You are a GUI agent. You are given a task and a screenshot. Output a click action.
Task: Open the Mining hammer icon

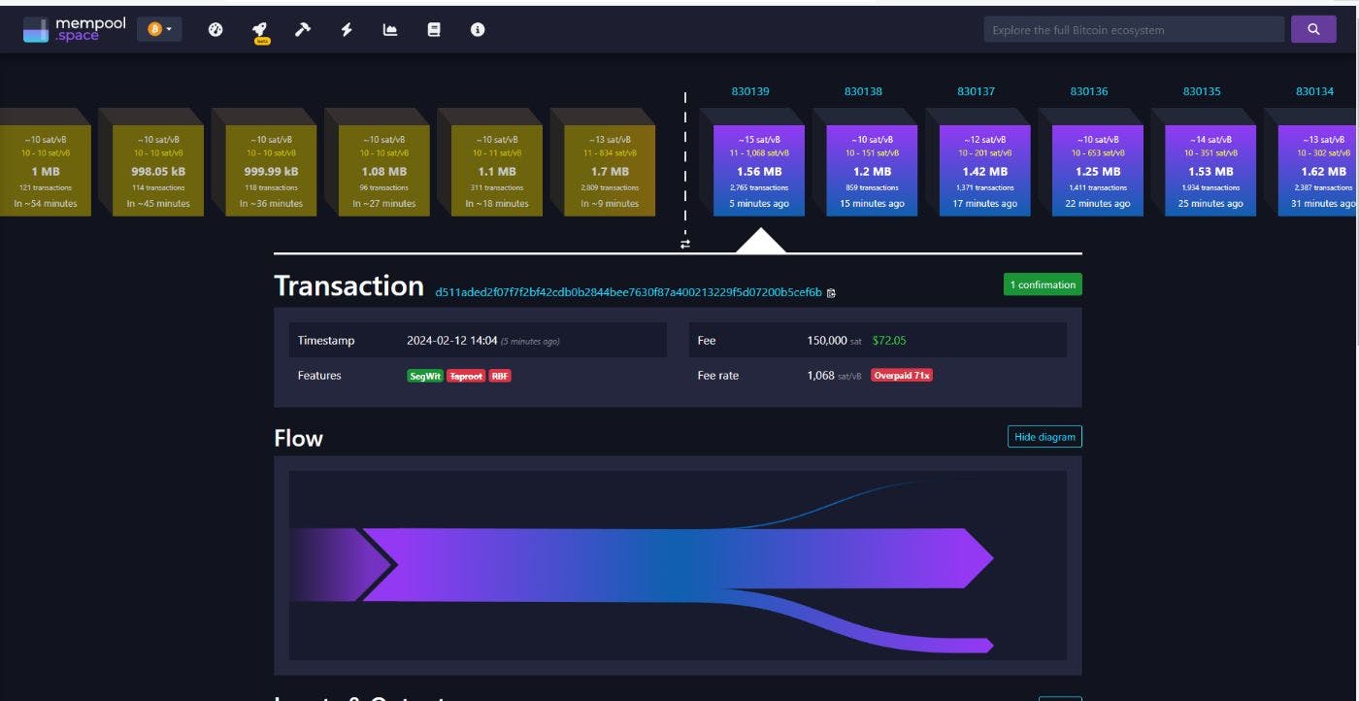(303, 30)
